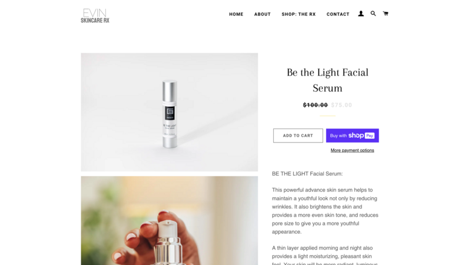View the serum bottle product image

pyautogui.click(x=170, y=112)
